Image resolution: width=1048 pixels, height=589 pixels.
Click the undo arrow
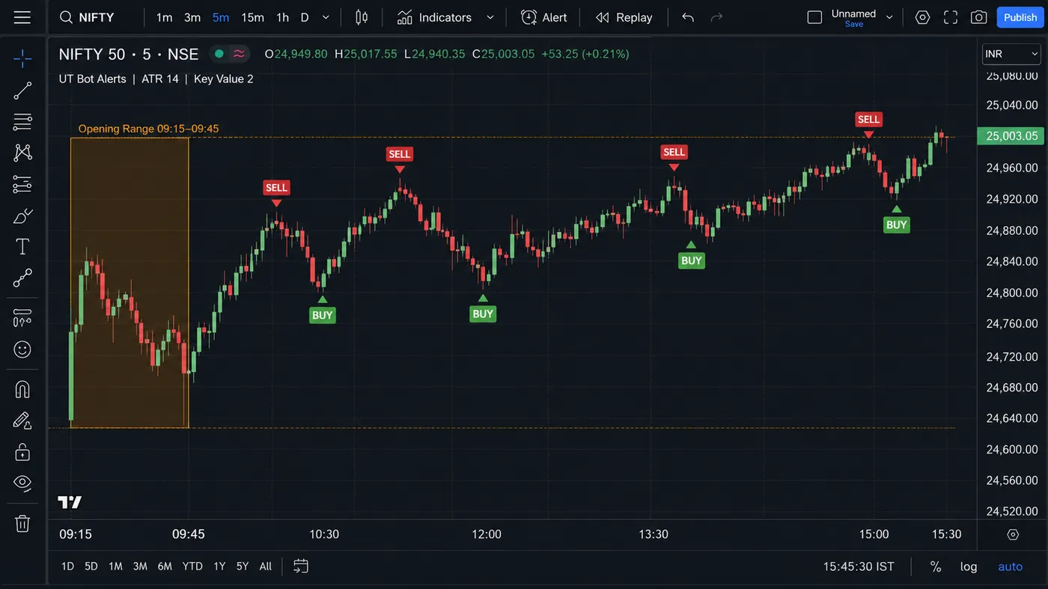[x=688, y=17]
